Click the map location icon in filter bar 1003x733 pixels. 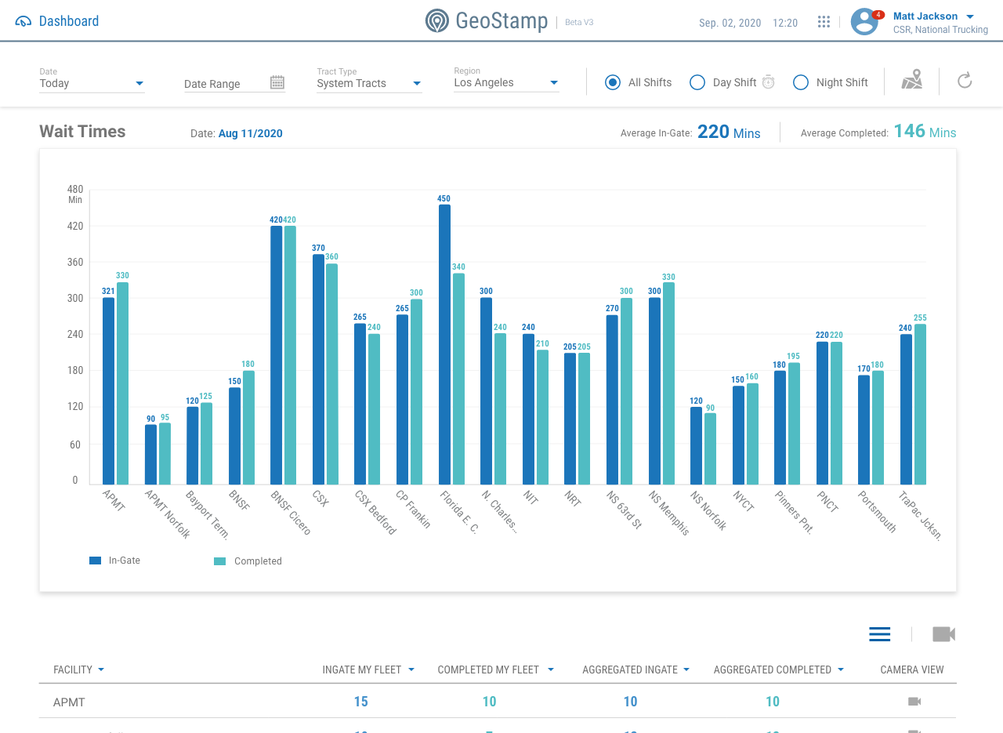pos(911,80)
